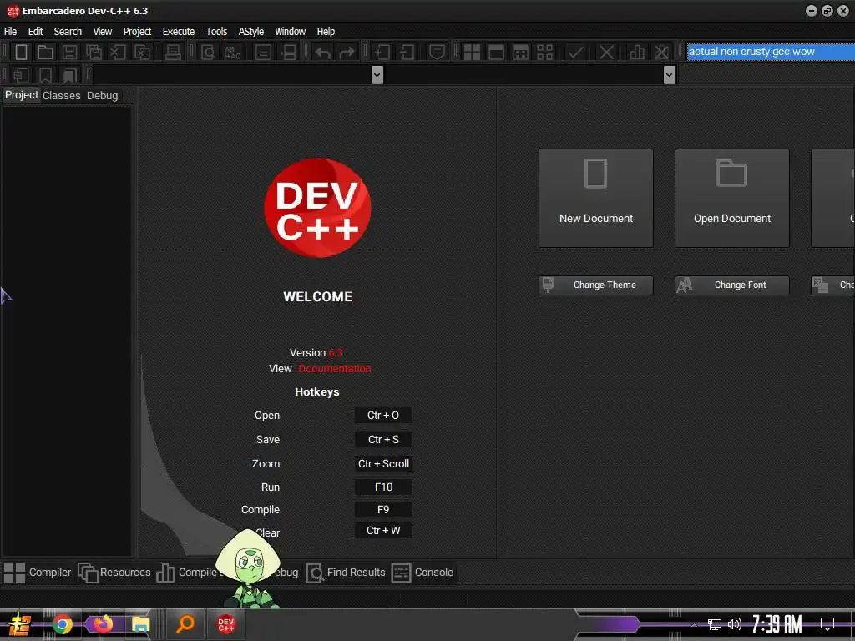Click the Redo arrow toolbar icon
The width and height of the screenshot is (855, 641).
tap(347, 53)
